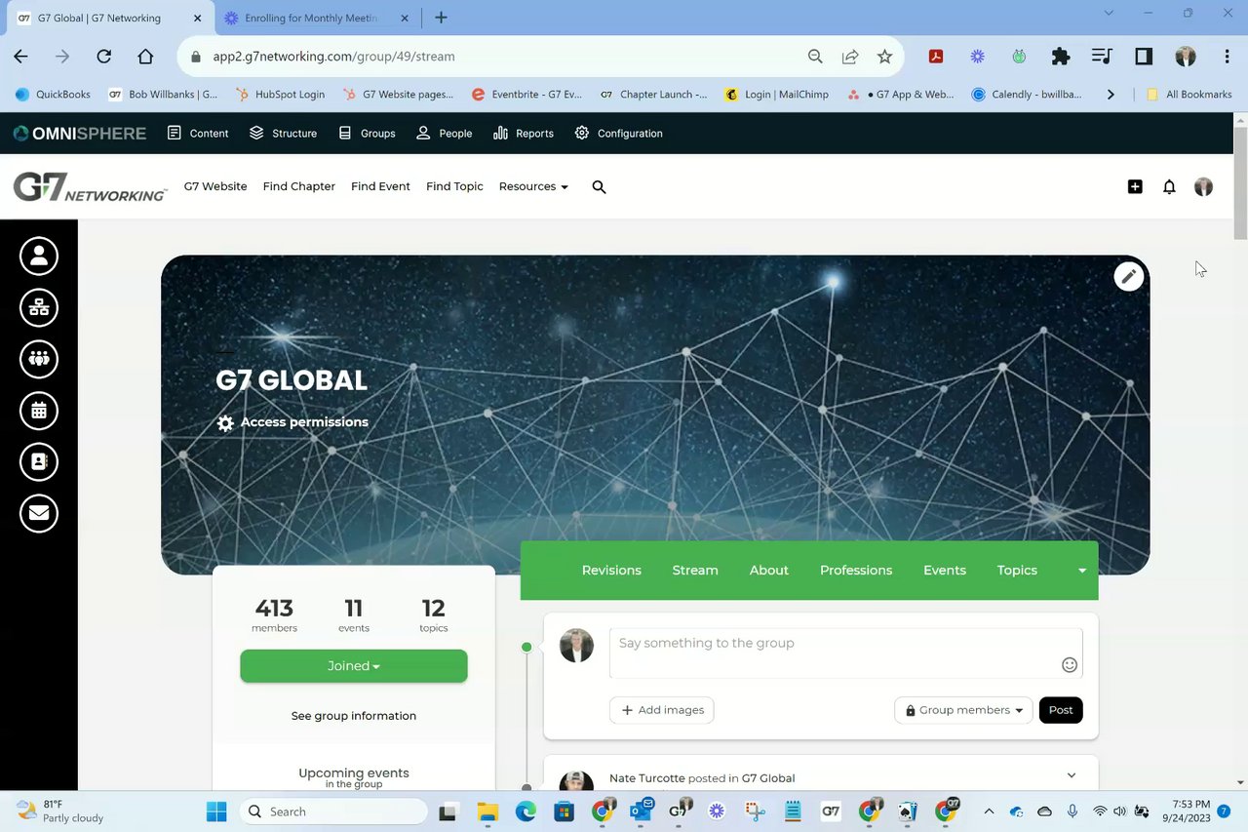Open the People admin menu

point(445,133)
